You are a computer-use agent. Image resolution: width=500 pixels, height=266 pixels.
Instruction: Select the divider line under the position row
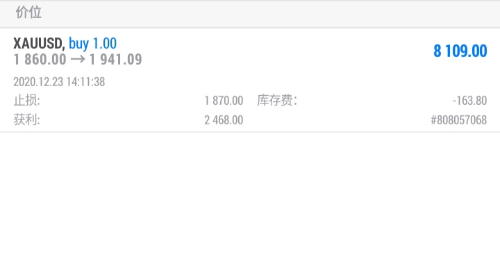[x=250, y=132]
